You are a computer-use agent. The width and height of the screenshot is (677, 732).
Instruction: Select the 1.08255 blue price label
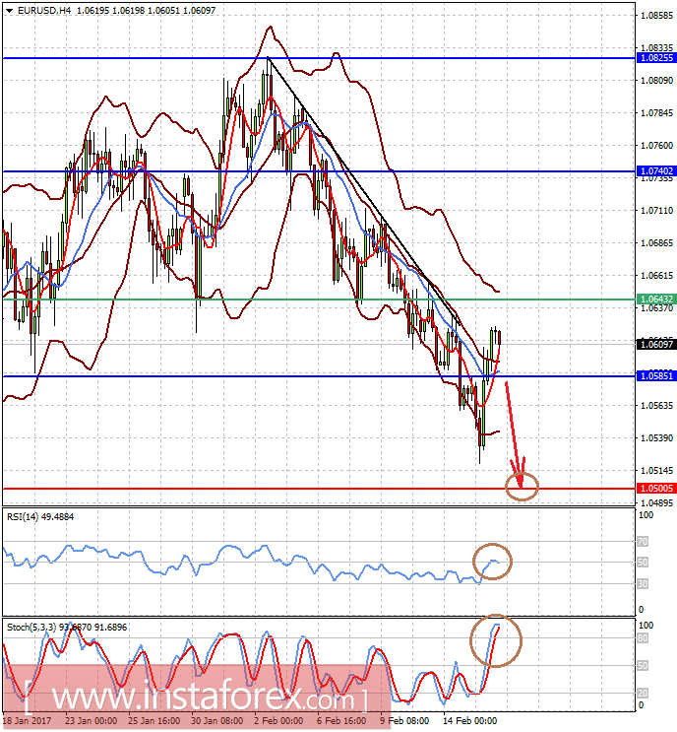tap(656, 58)
